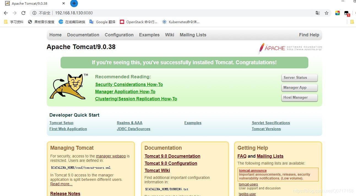
Task: Open the Servlet Specifications link
Action: (x=271, y=123)
